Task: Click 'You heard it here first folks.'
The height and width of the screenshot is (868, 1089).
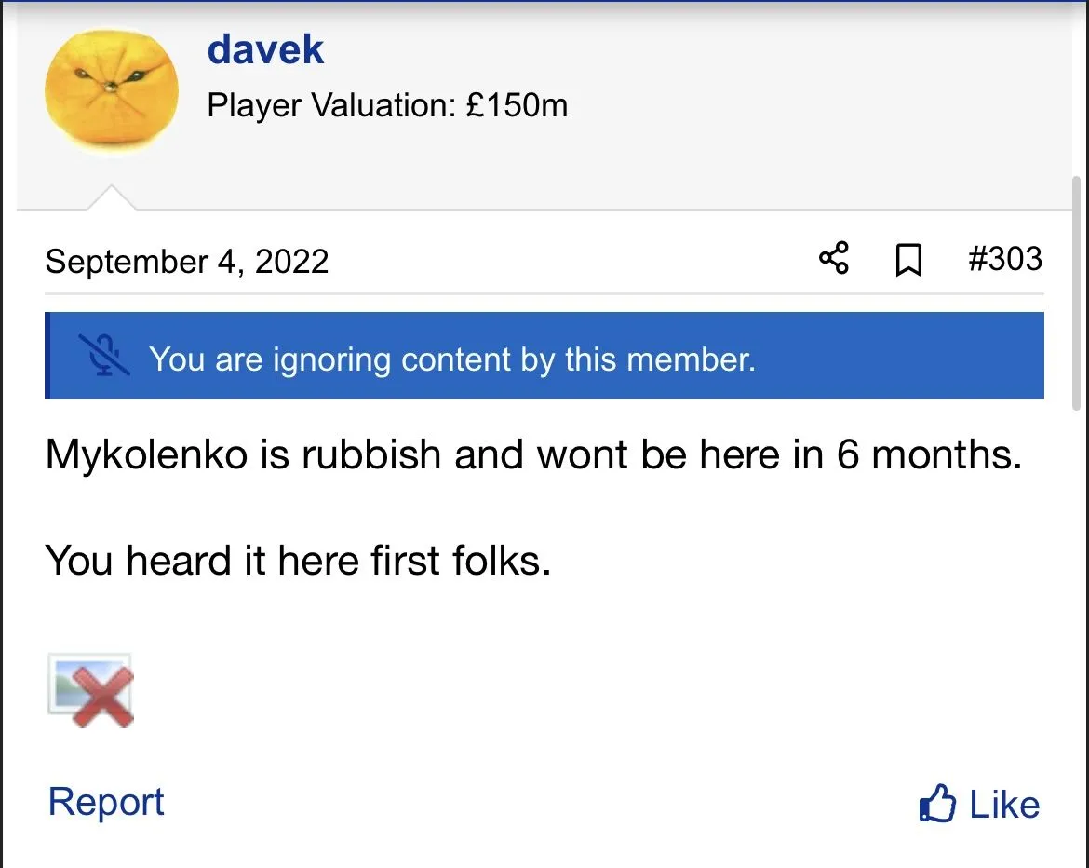Action: tap(298, 561)
